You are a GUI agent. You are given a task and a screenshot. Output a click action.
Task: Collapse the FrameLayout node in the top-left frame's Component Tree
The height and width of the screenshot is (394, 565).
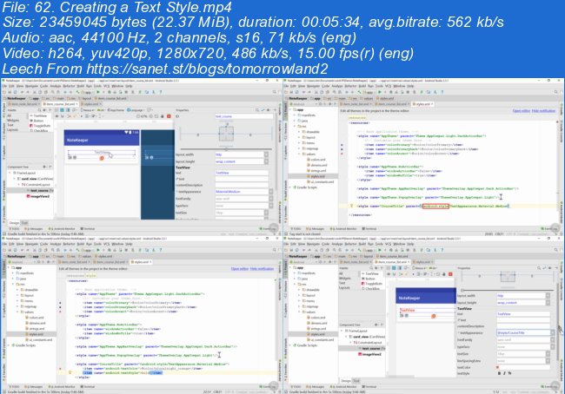[10, 173]
